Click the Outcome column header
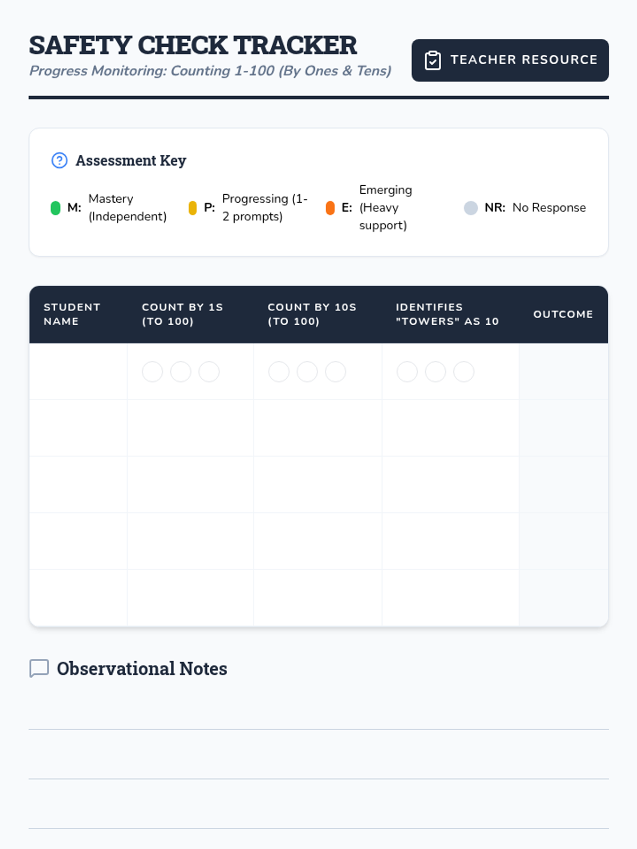The height and width of the screenshot is (849, 637). (563, 314)
